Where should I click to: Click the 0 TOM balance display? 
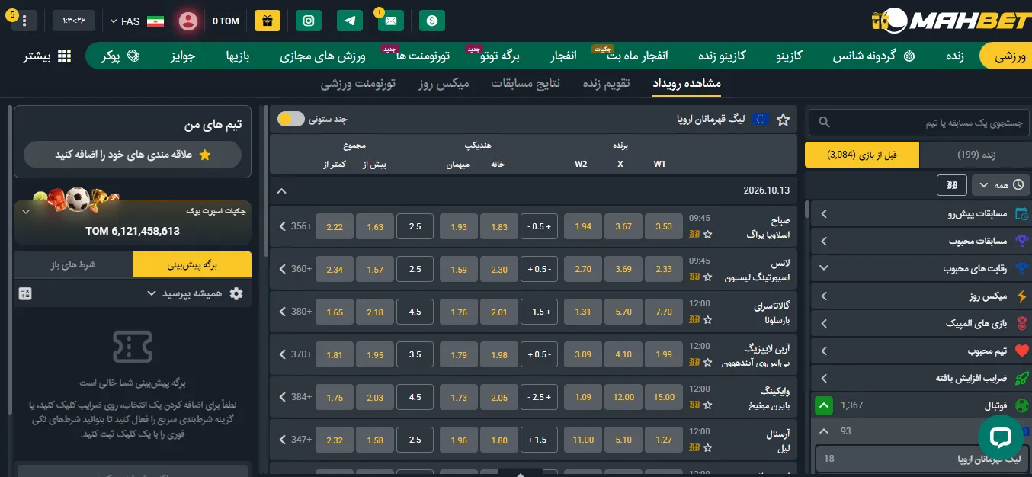[226, 21]
